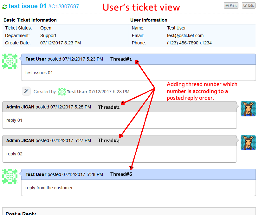Click Test User's green avatar beside Thread#1
Screen dimensions: 259x215
coord(10,61)
